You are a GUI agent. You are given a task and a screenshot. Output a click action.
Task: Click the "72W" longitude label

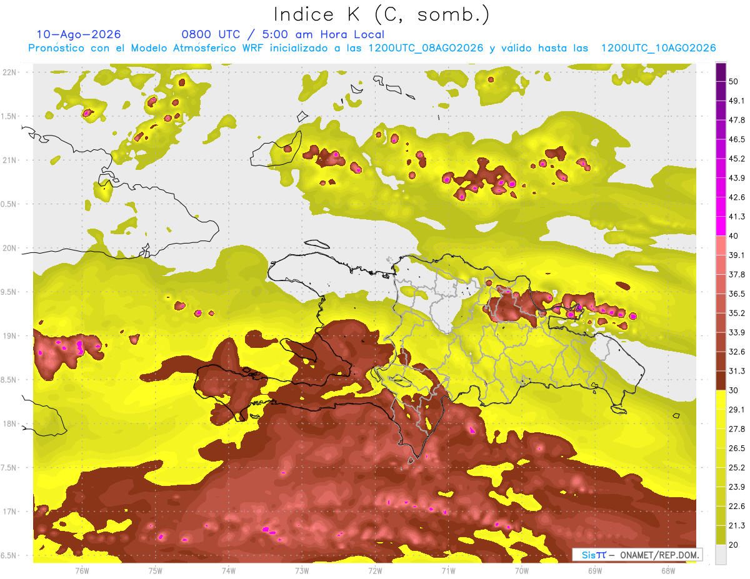tap(375, 571)
